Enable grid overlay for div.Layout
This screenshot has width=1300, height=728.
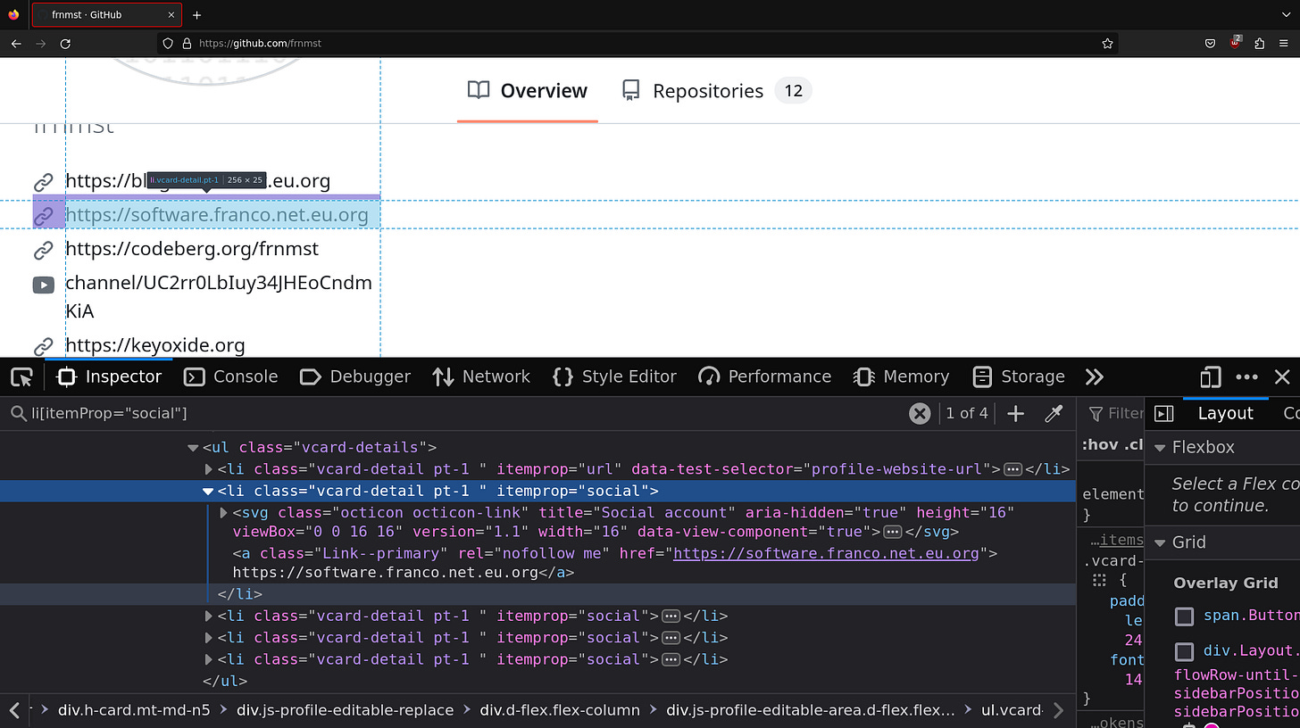(x=1184, y=650)
